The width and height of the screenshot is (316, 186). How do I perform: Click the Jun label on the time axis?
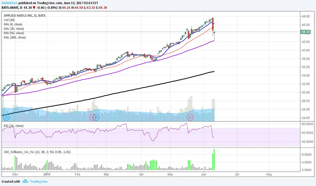pyautogui.click(x=203, y=175)
